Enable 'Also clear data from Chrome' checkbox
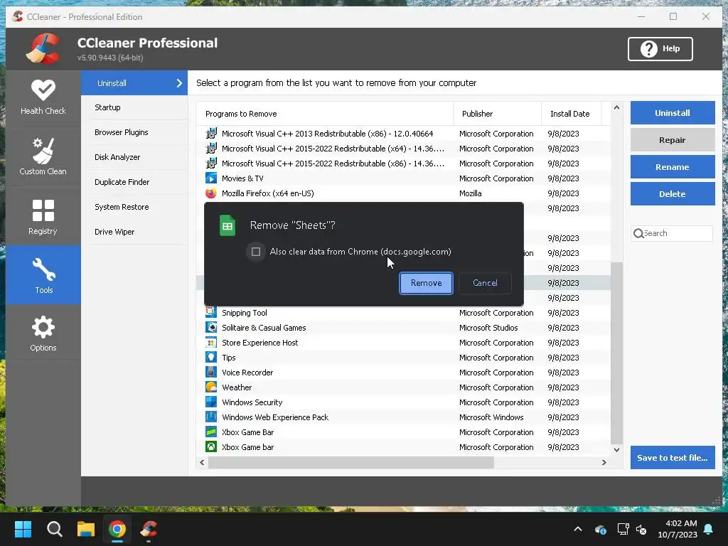The image size is (728, 546). click(x=256, y=252)
